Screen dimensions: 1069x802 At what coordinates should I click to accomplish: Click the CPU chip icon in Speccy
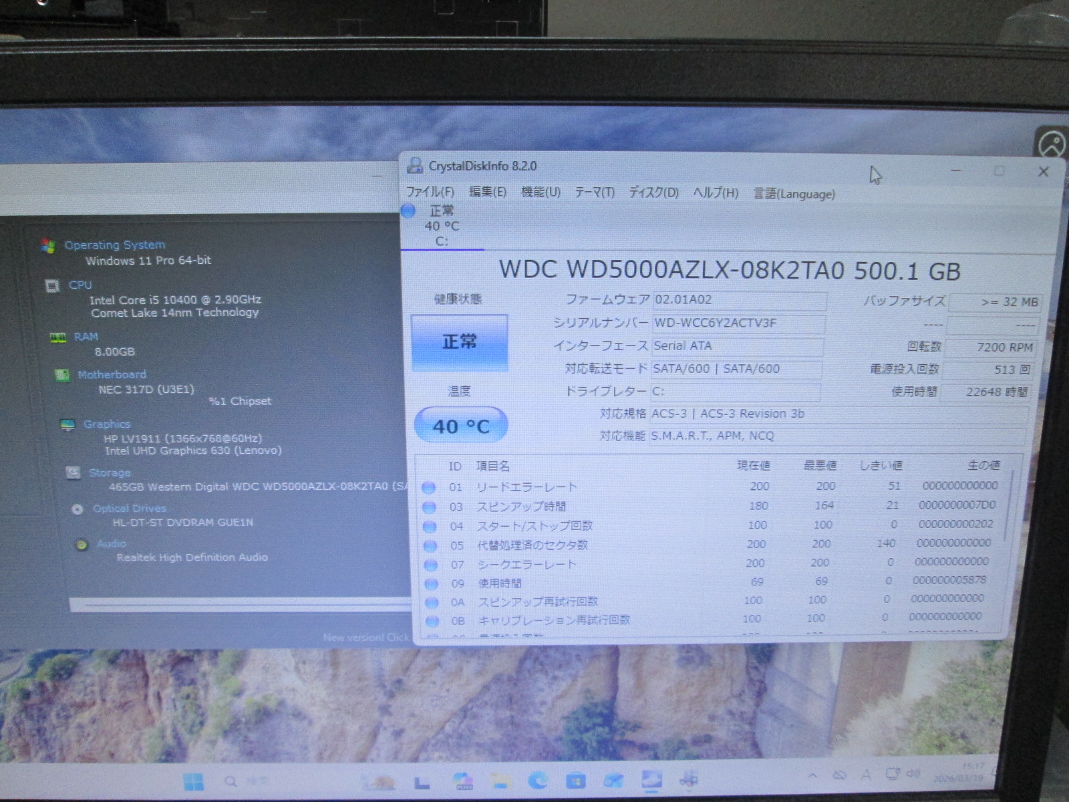(52, 286)
